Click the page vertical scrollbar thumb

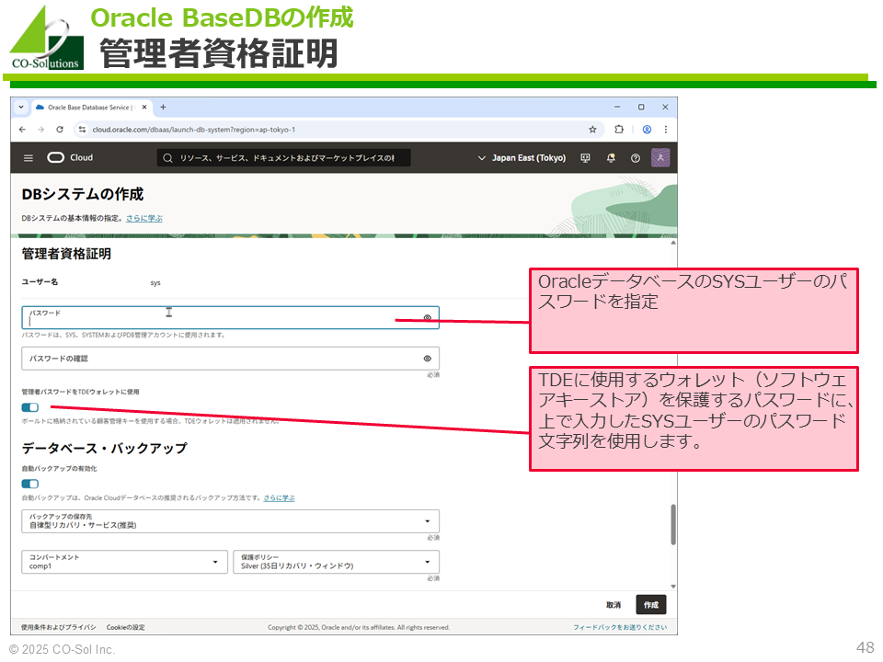[673, 525]
